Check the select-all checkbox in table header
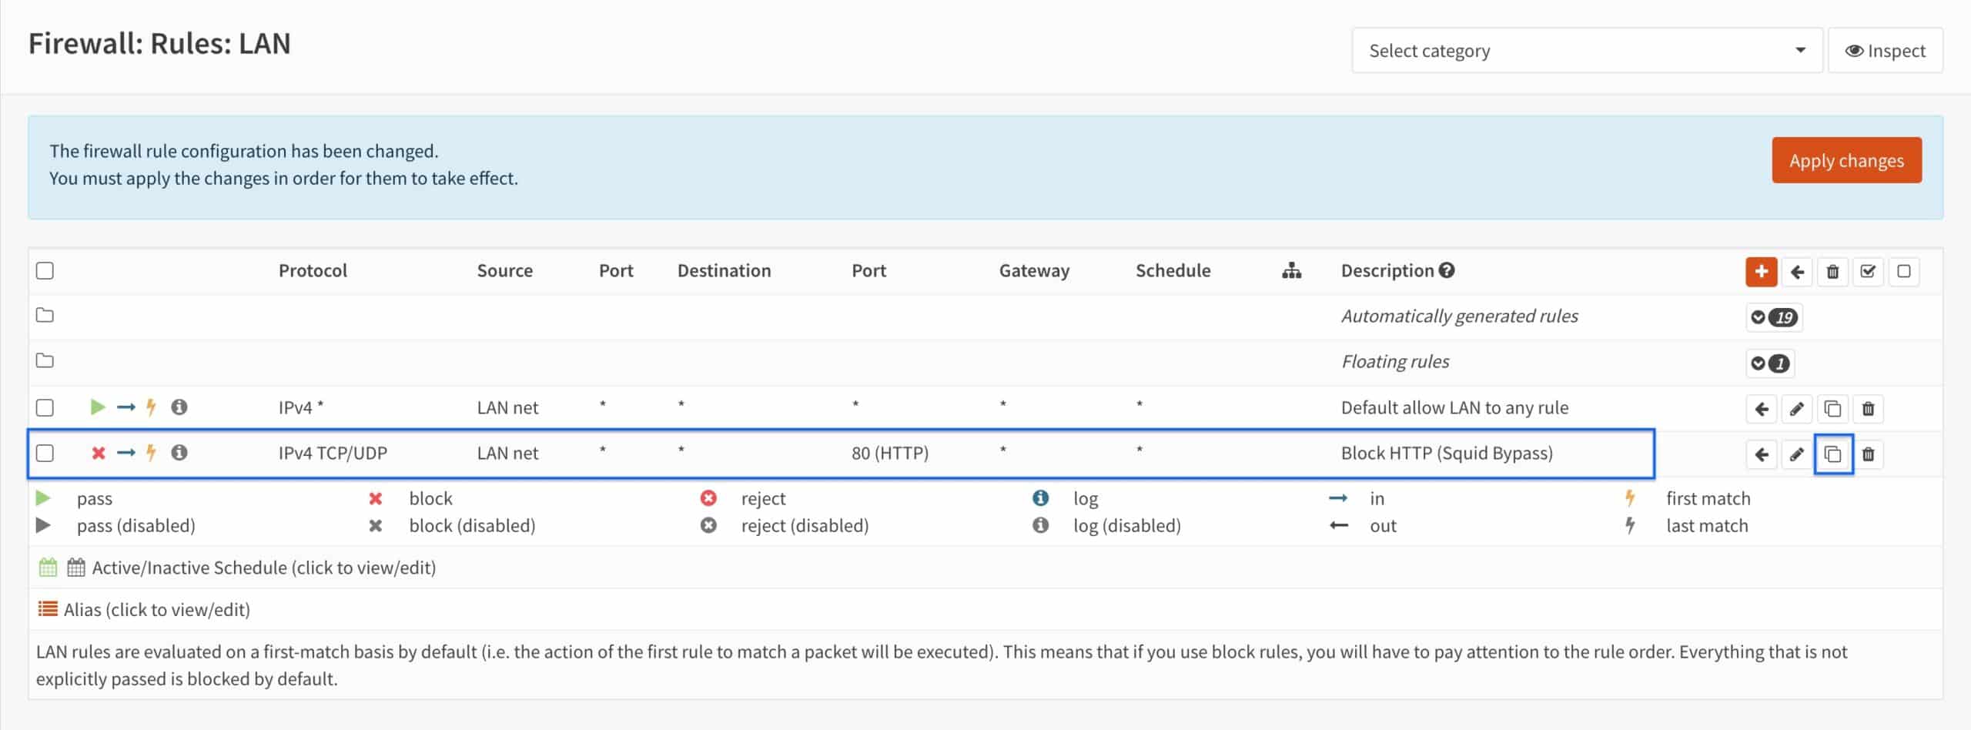 [45, 270]
